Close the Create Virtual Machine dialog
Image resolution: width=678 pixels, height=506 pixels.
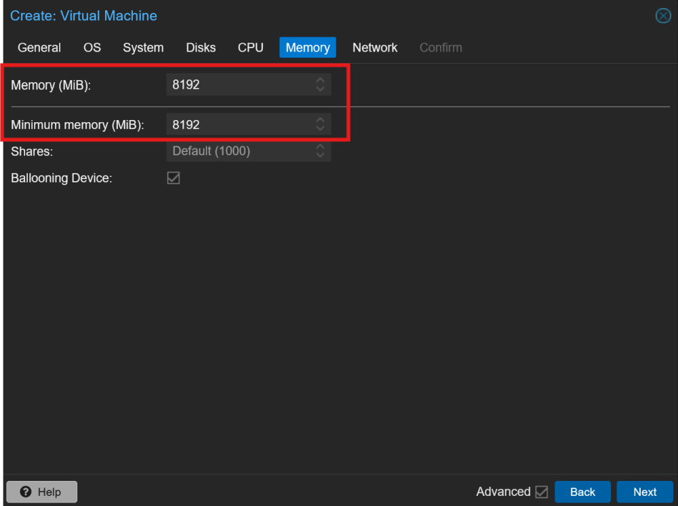[662, 16]
